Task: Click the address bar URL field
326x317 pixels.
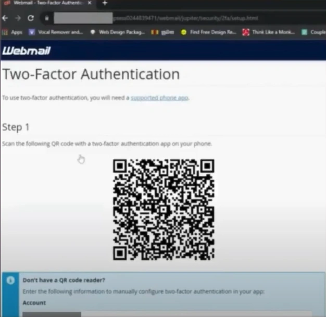Action: click(x=183, y=18)
